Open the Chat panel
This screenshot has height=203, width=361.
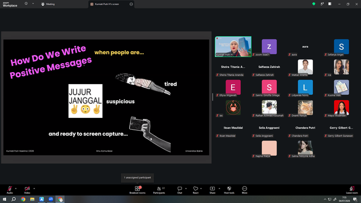[179, 190]
